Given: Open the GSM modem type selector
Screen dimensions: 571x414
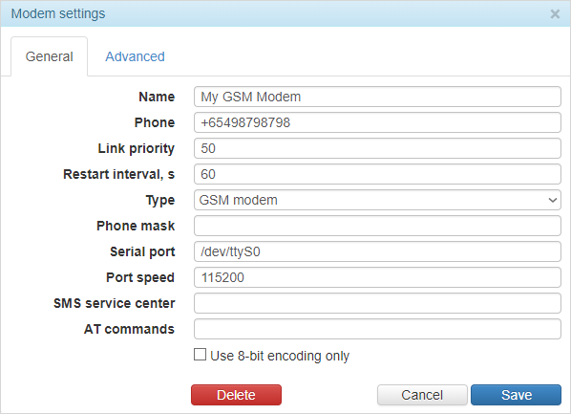Looking at the screenshot, I should pos(377,200).
